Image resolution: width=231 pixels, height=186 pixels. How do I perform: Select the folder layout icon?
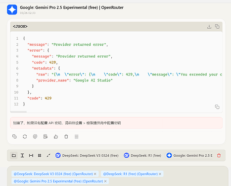click(14, 155)
